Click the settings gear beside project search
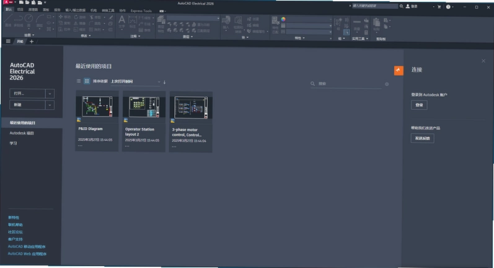Screen dimensions: 494x268 pyautogui.click(x=387, y=84)
